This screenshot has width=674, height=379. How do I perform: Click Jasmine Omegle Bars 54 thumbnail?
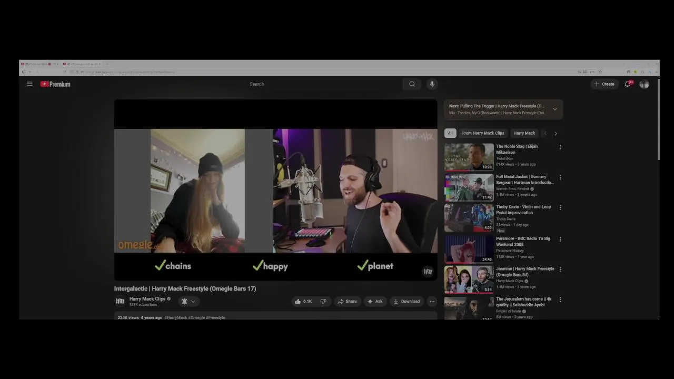(x=469, y=279)
